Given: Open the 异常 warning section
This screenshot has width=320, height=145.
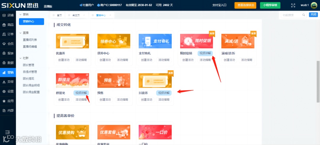Looking at the screenshot, I should click(x=8, y=82).
